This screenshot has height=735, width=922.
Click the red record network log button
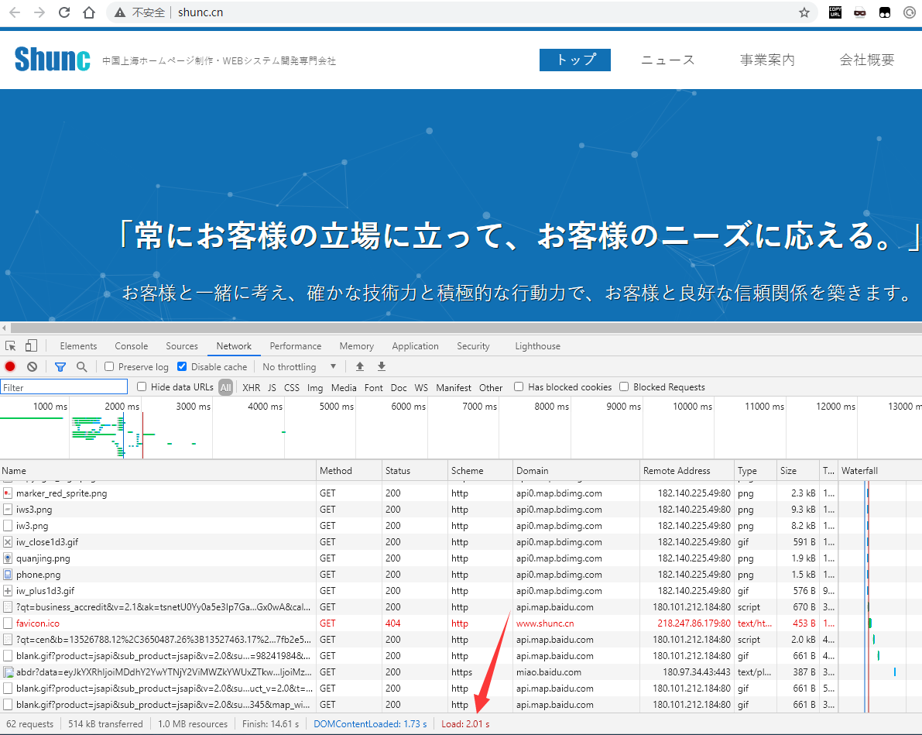(10, 366)
